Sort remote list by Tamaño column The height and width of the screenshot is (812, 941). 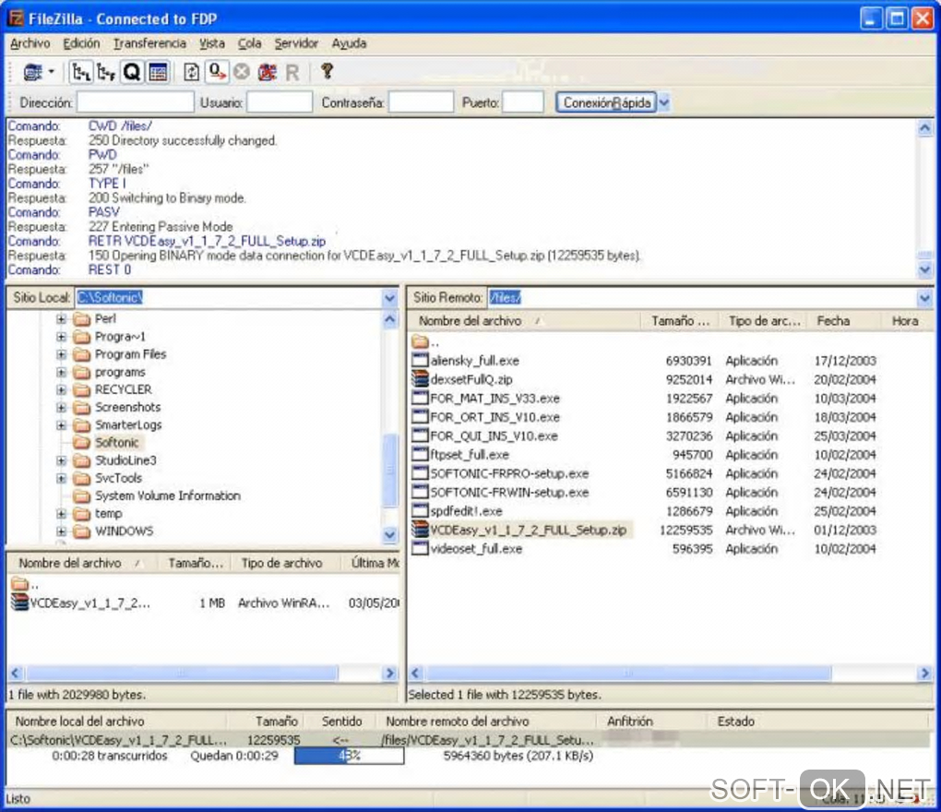click(x=680, y=321)
